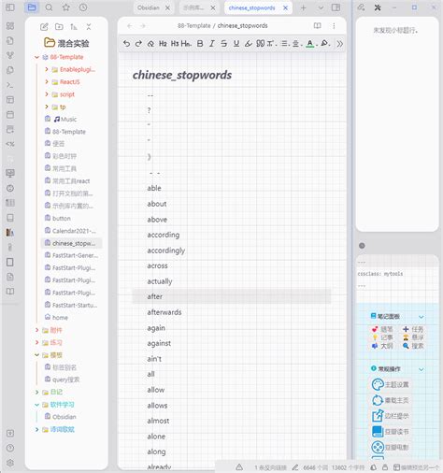Expand the script folder
Viewport: 443px width, 473px height.
[47, 94]
